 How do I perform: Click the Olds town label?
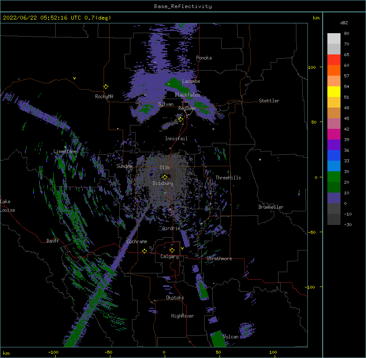[x=165, y=168]
